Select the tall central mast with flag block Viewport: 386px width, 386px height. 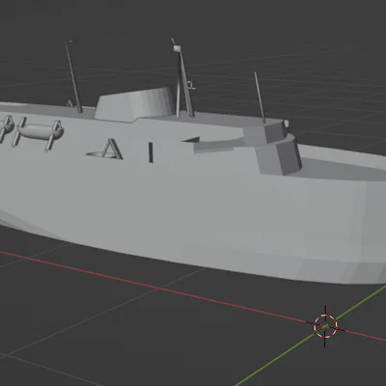(x=182, y=78)
